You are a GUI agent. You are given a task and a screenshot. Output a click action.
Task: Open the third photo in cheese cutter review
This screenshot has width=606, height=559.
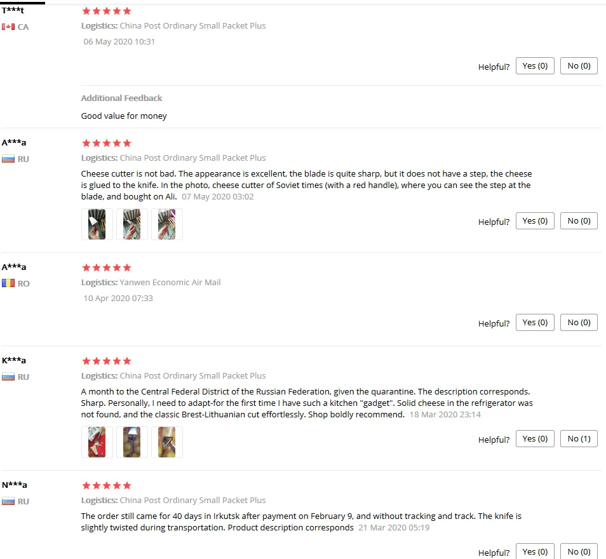[x=167, y=224]
